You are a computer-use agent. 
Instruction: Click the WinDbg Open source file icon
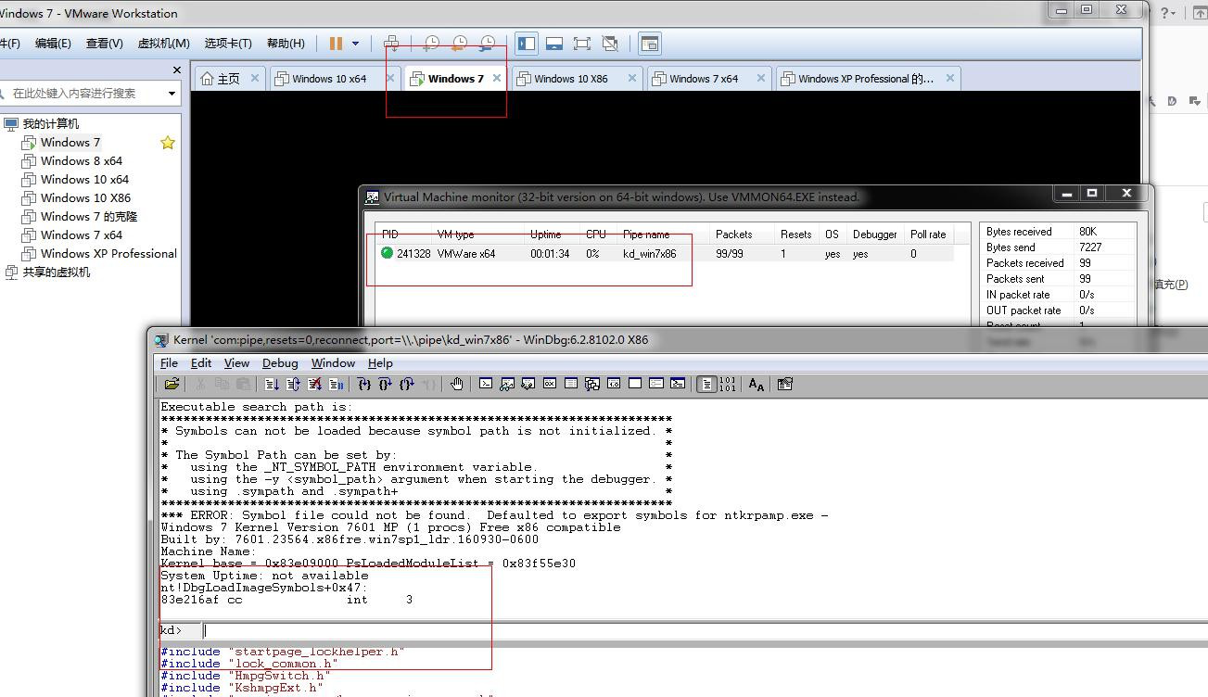[x=172, y=384]
